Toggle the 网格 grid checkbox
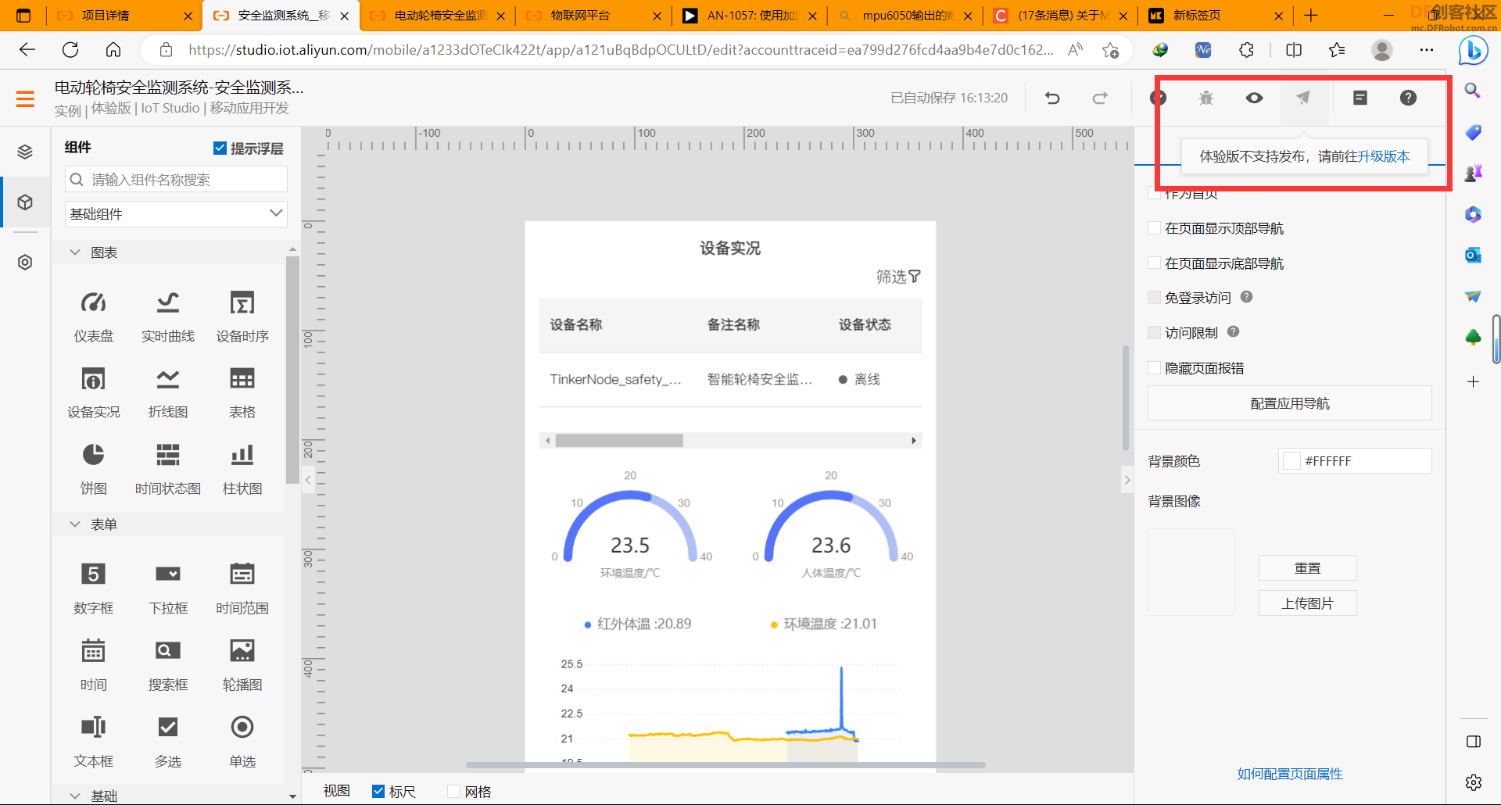Image resolution: width=1501 pixels, height=805 pixels. coord(453,792)
